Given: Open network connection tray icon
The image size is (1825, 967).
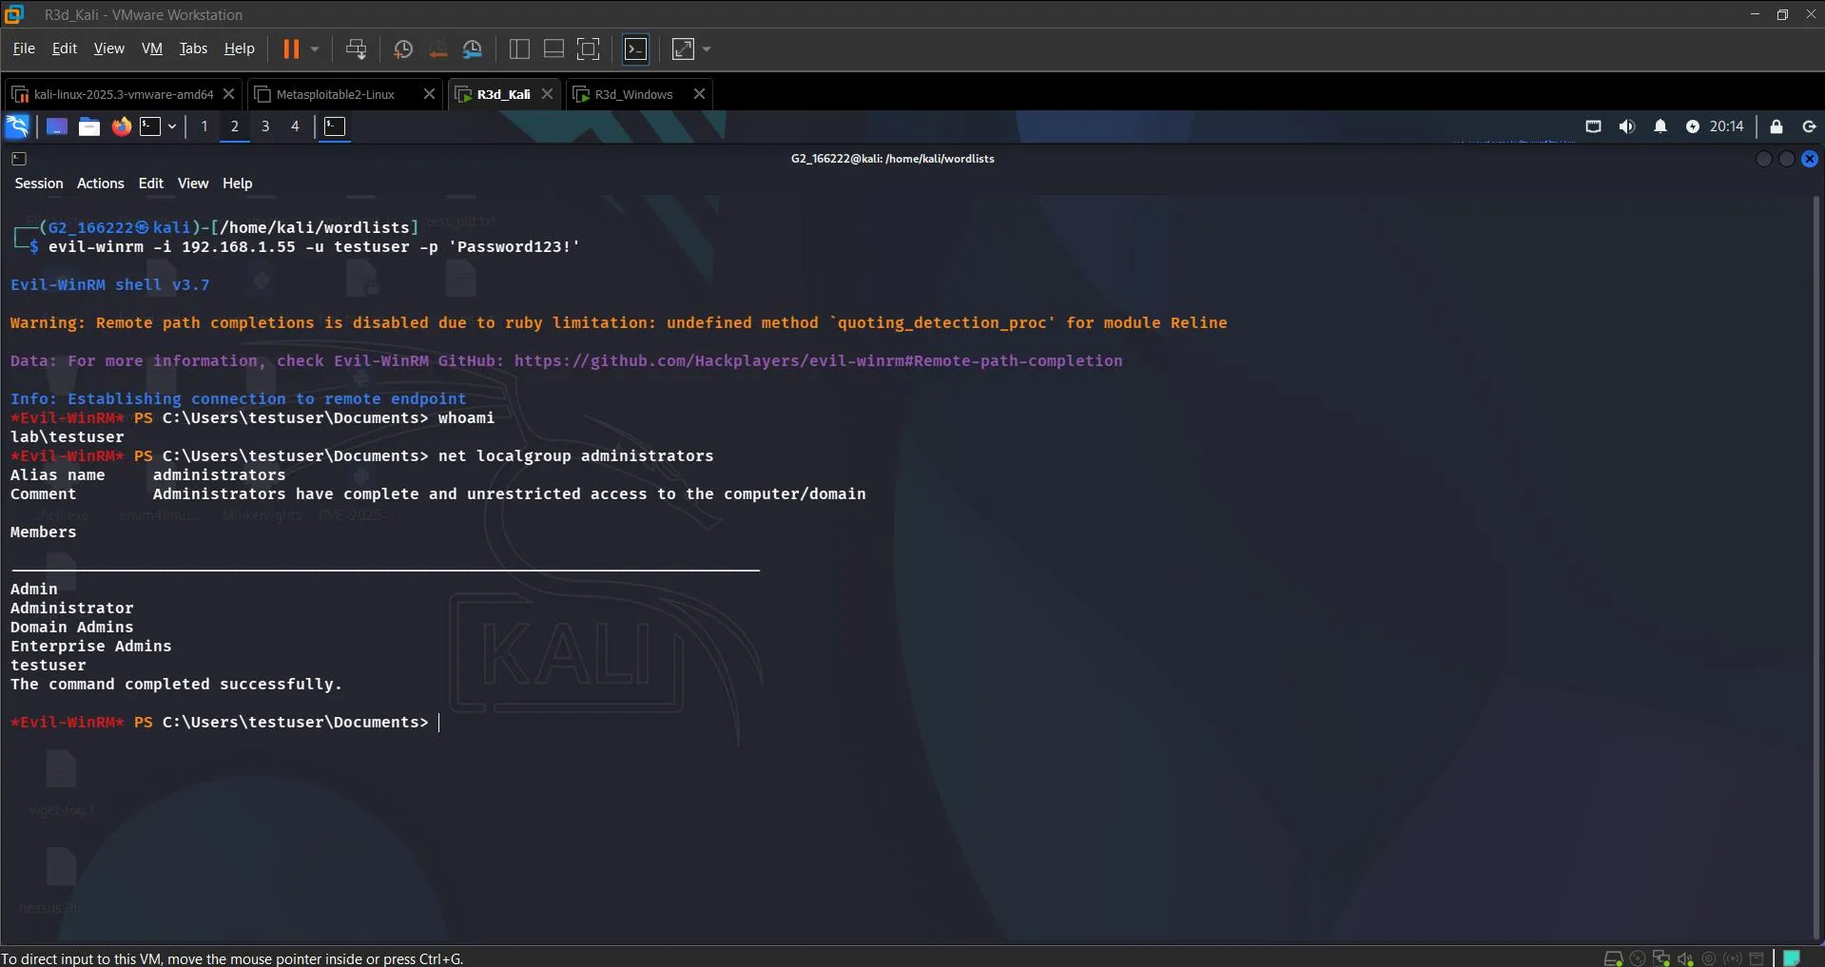Looking at the screenshot, I should [x=1593, y=126].
